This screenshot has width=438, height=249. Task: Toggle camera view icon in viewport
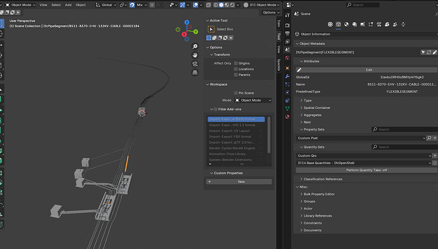point(195,64)
